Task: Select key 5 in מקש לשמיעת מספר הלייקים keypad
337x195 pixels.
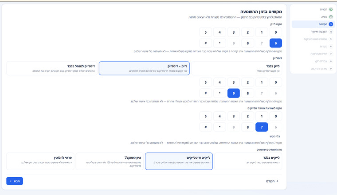Action: tap(205, 116)
